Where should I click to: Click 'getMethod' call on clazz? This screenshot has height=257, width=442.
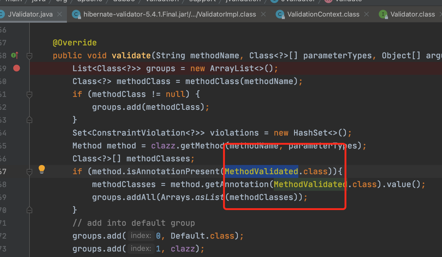click(x=203, y=146)
